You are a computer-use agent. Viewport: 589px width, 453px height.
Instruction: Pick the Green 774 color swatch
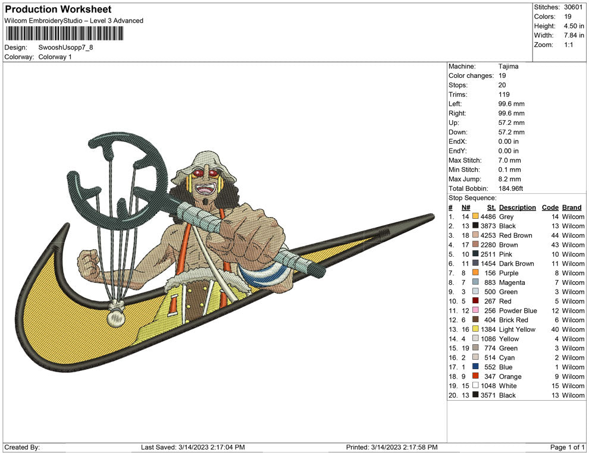point(475,348)
